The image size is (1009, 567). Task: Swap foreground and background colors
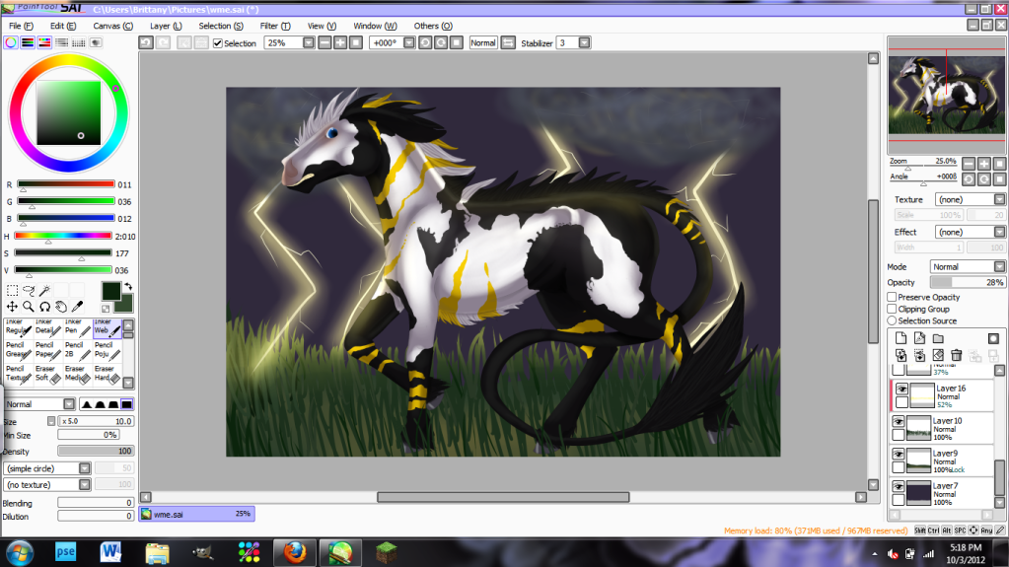pos(128,287)
